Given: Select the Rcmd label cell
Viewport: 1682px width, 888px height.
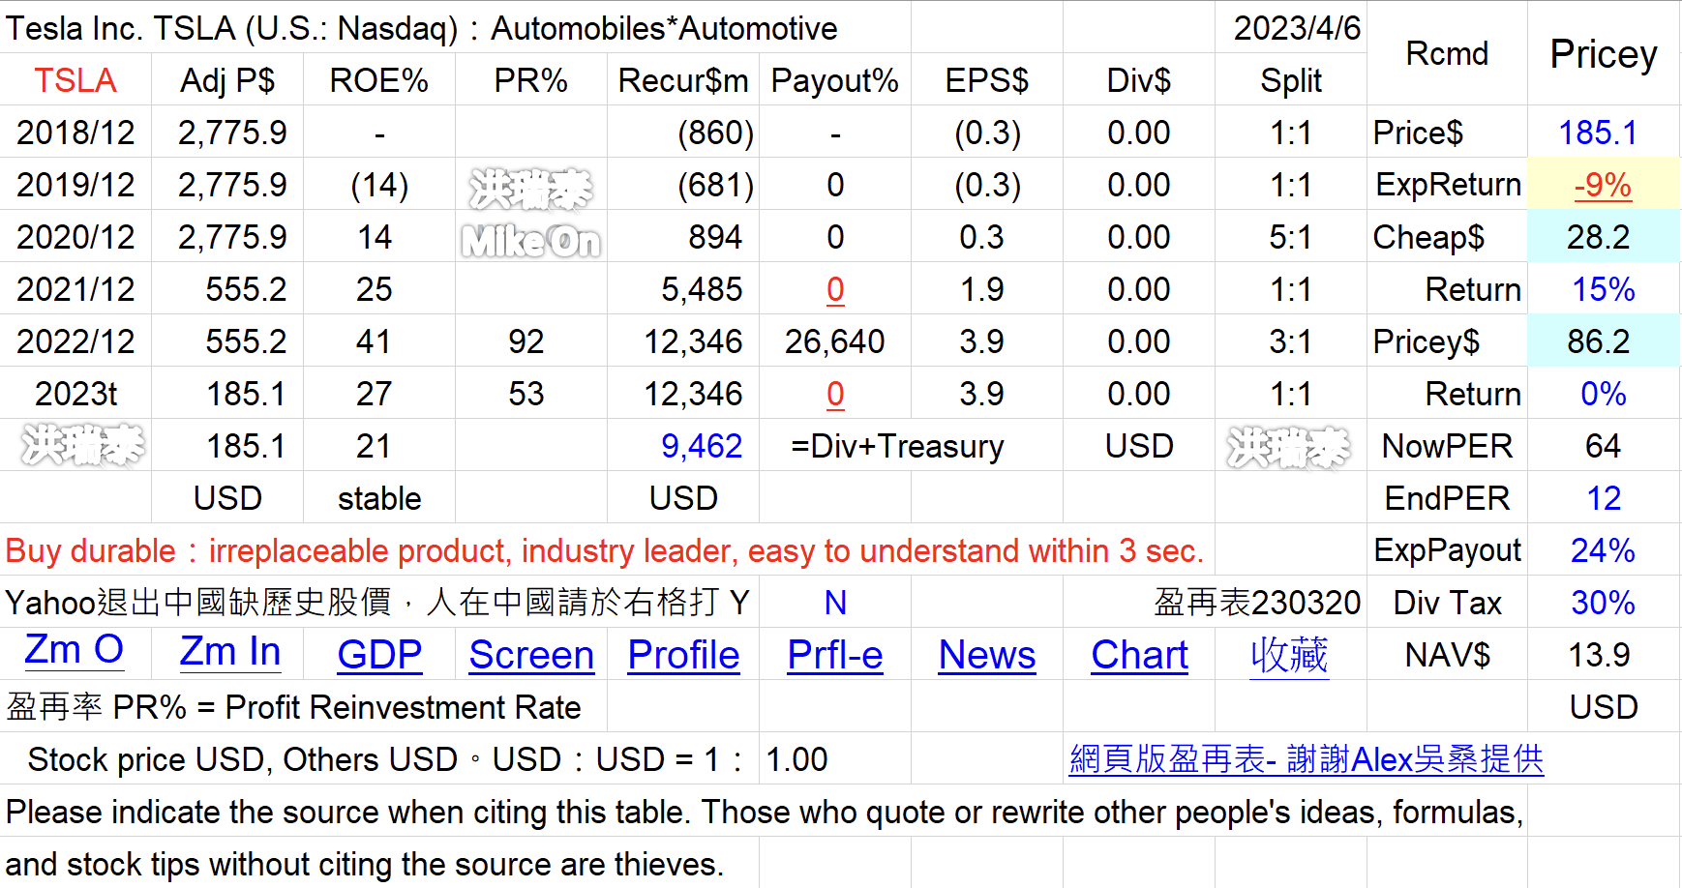Looking at the screenshot, I should (1447, 54).
